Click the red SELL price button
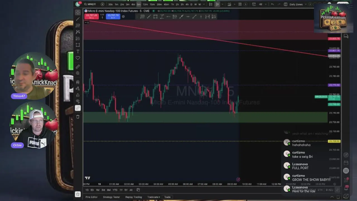 (x=91, y=16)
